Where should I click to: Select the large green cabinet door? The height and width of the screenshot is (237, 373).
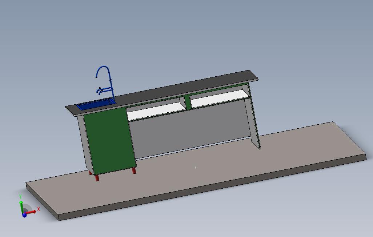click(110, 141)
